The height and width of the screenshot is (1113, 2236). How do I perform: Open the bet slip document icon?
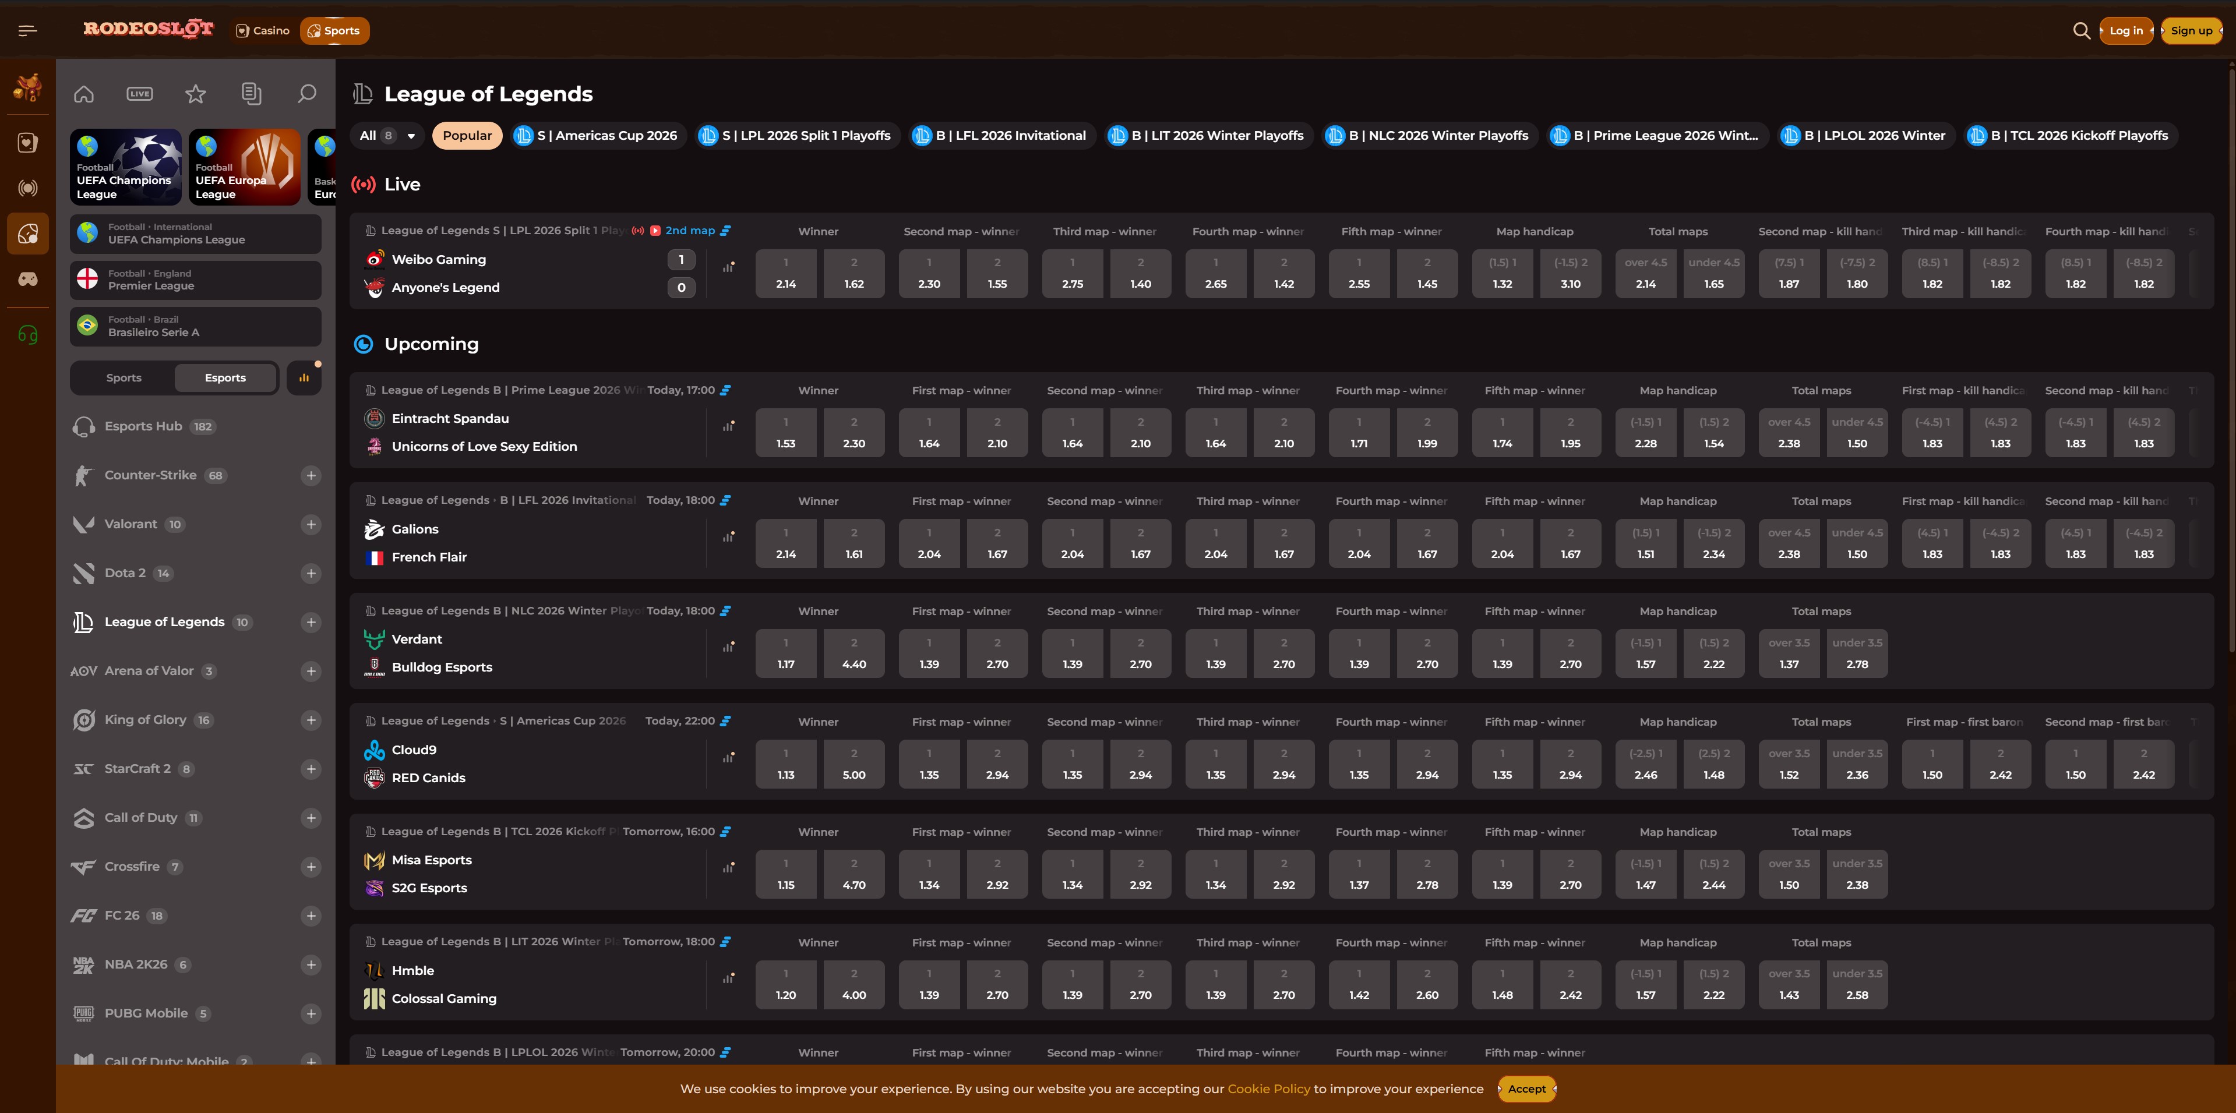click(251, 94)
